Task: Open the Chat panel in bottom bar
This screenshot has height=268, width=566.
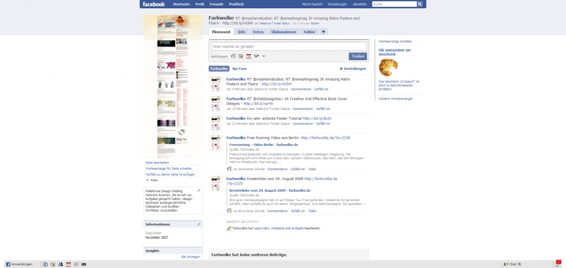Action: coord(526,264)
